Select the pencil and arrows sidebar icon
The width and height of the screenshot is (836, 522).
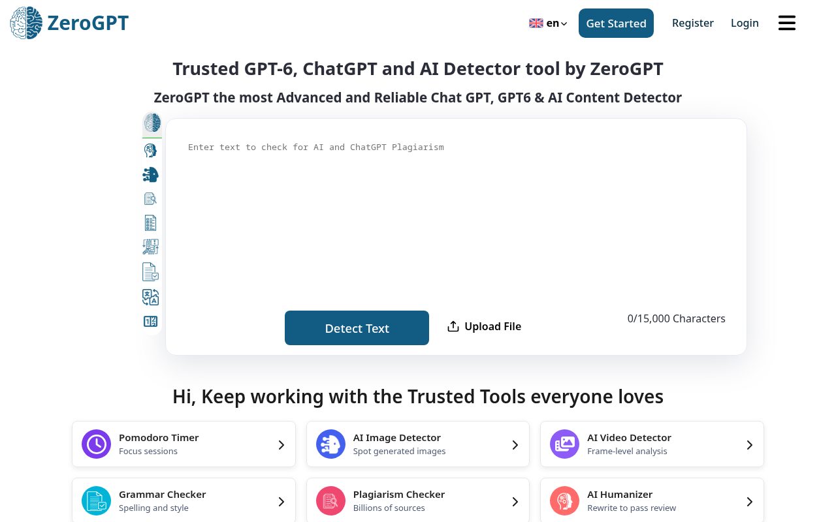[x=151, y=247]
